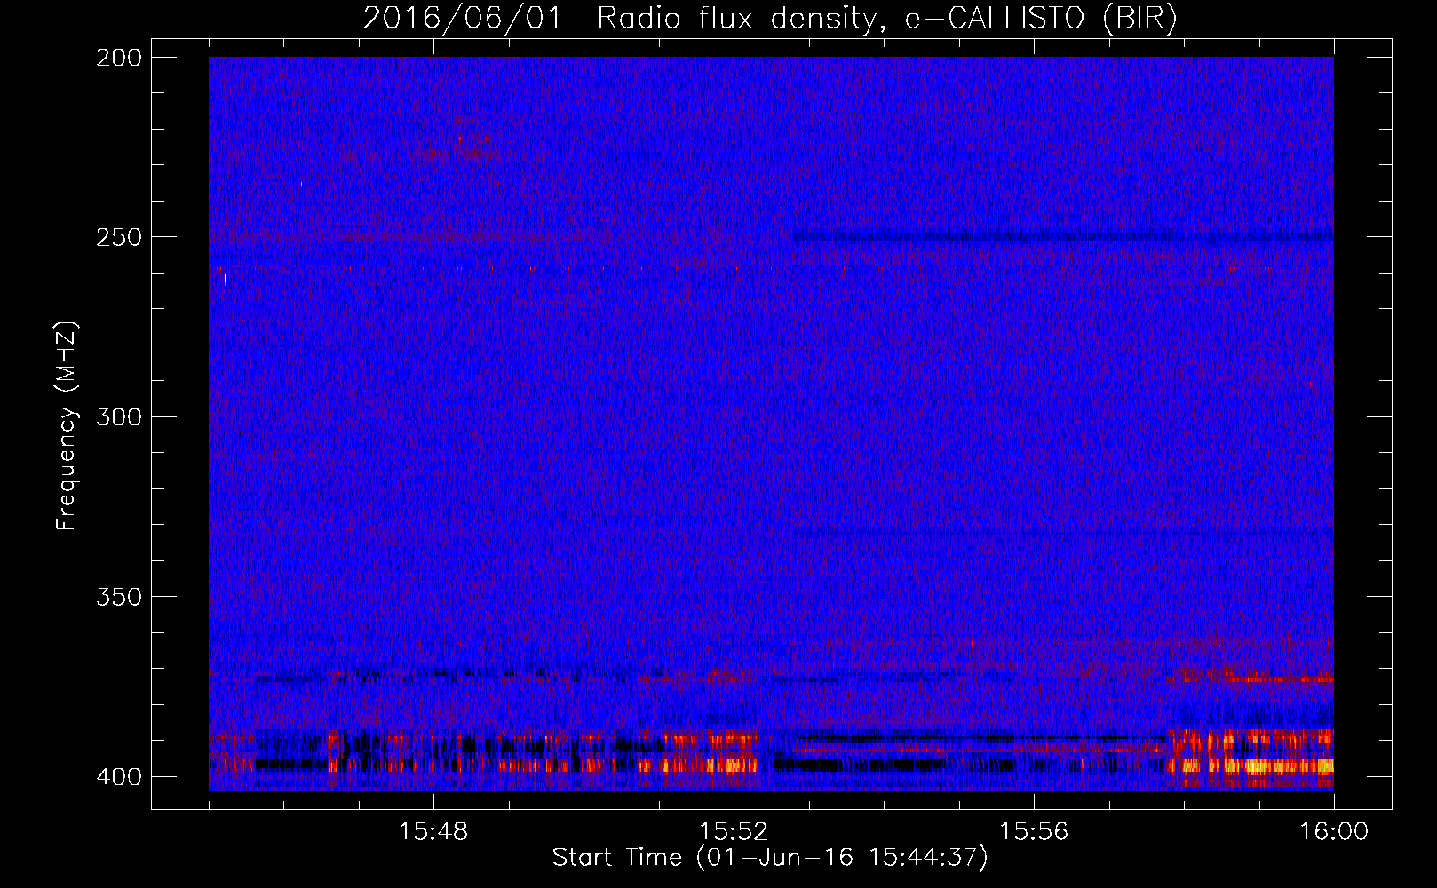Click the 400 frequency tick label
Screen dimensions: 1437x888
pos(118,777)
